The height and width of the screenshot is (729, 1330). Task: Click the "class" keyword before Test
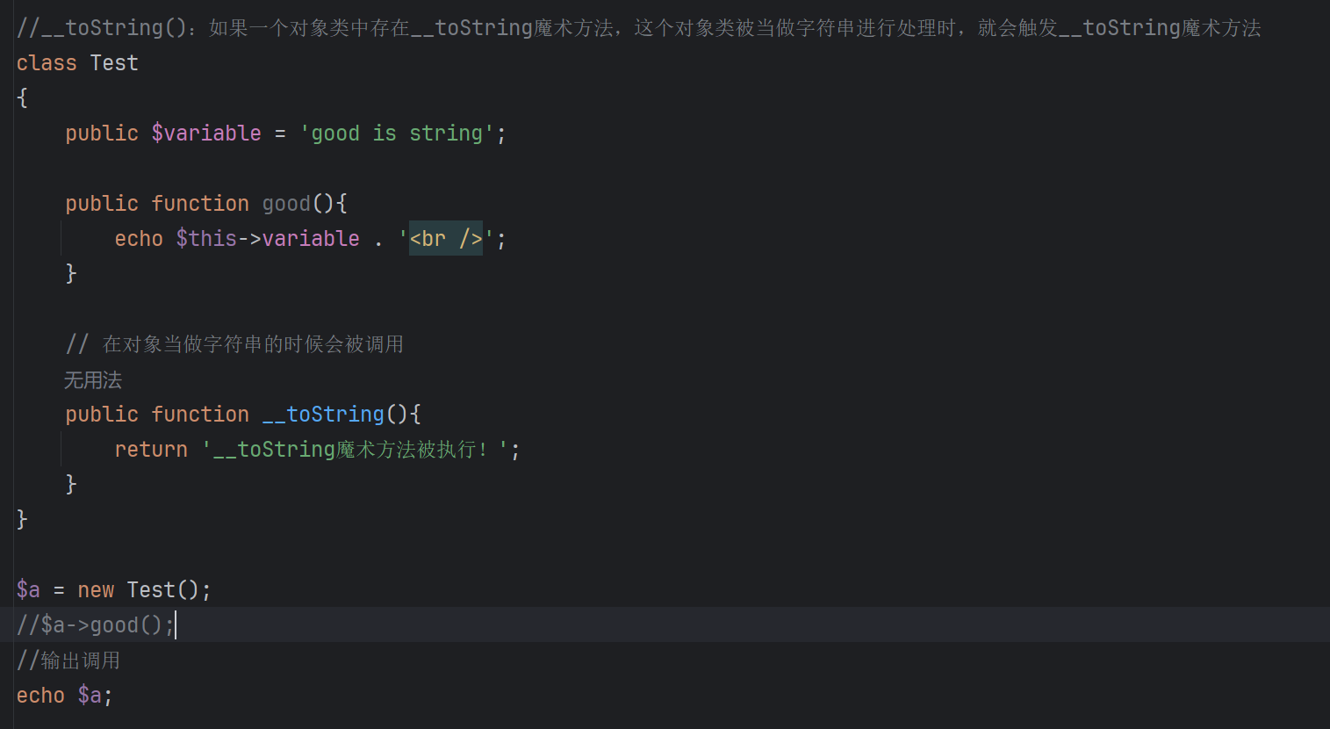pos(47,63)
